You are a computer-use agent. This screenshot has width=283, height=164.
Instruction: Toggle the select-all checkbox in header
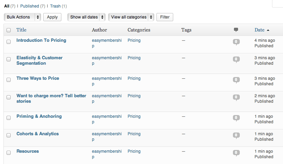(9, 30)
